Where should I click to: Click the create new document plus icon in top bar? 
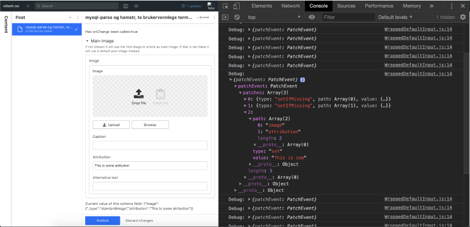click(28, 6)
